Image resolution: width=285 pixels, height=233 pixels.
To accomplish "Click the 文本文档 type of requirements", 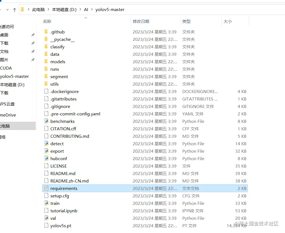I will tap(191, 188).
